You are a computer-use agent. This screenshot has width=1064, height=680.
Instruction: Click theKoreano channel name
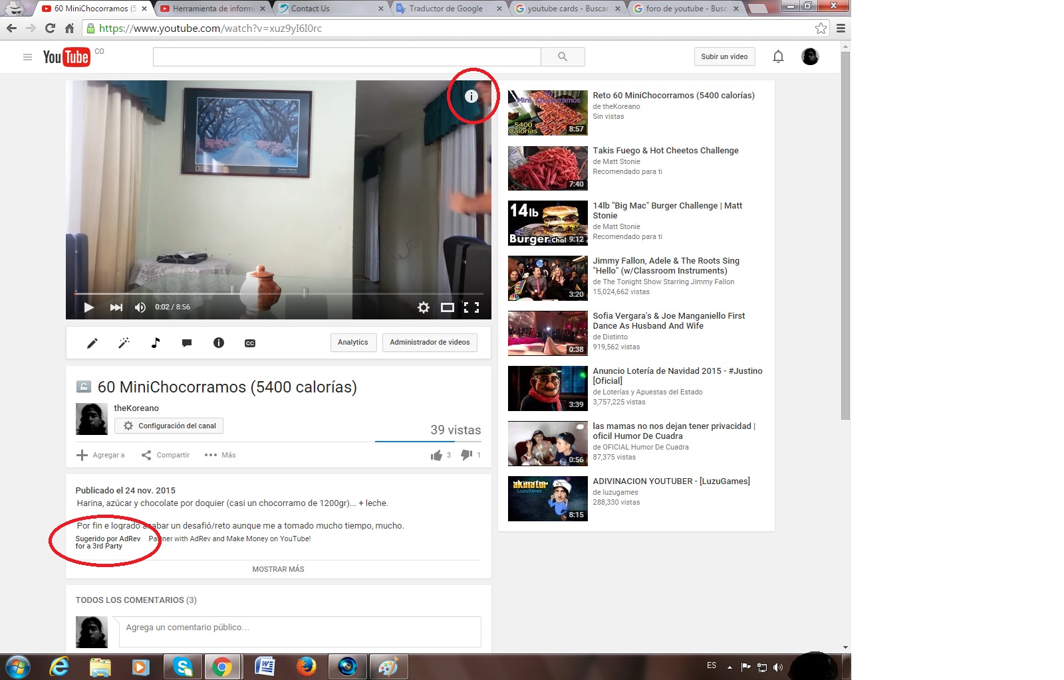(x=136, y=408)
